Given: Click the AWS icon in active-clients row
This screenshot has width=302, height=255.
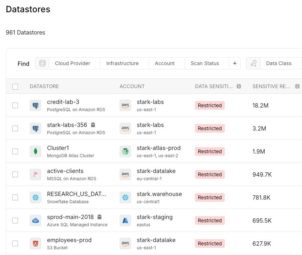Looking at the screenshot, I should (x=125, y=174).
